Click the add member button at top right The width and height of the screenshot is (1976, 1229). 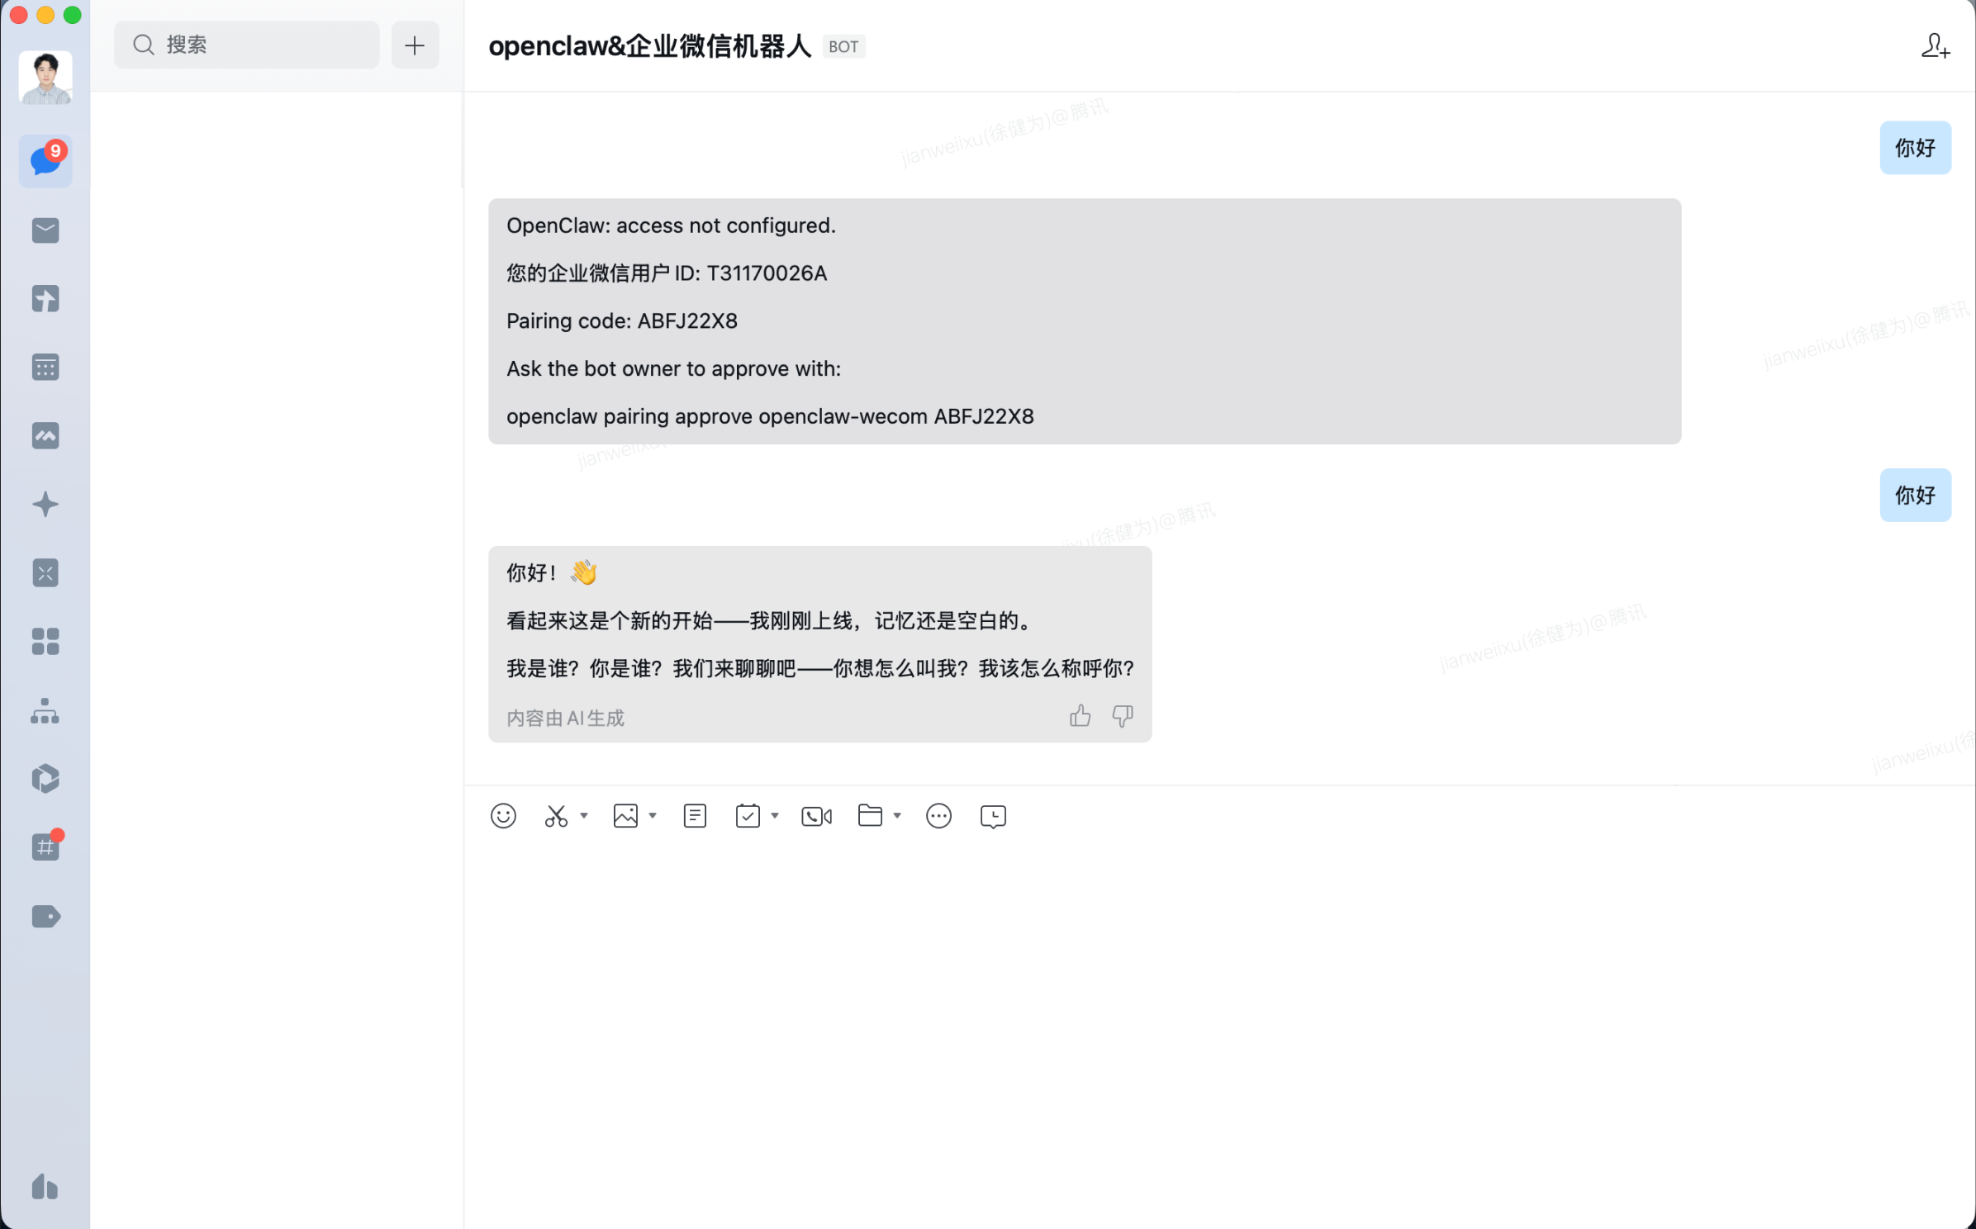click(1936, 46)
